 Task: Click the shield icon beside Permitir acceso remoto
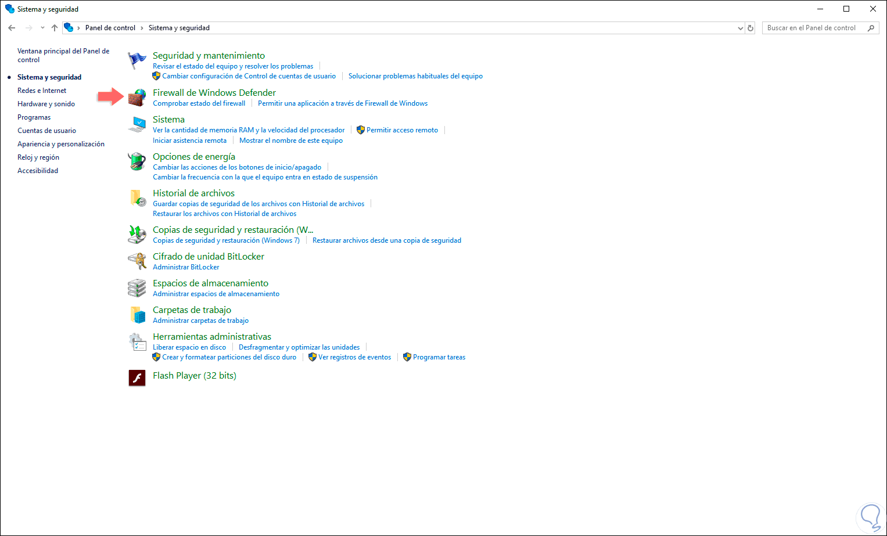(361, 130)
